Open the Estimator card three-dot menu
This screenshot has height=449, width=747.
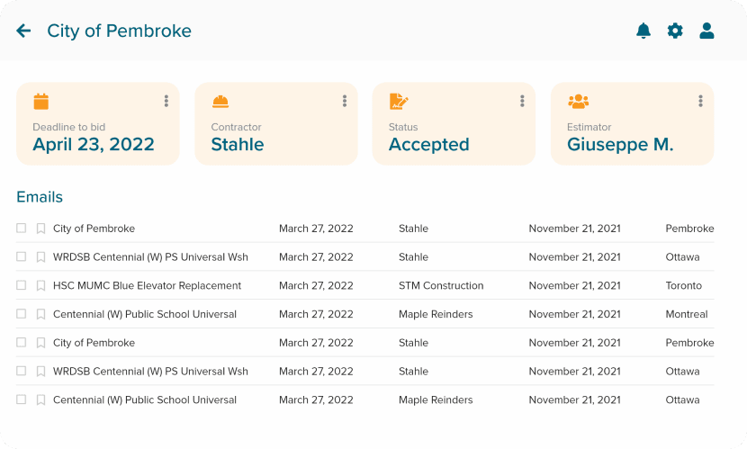pos(700,102)
